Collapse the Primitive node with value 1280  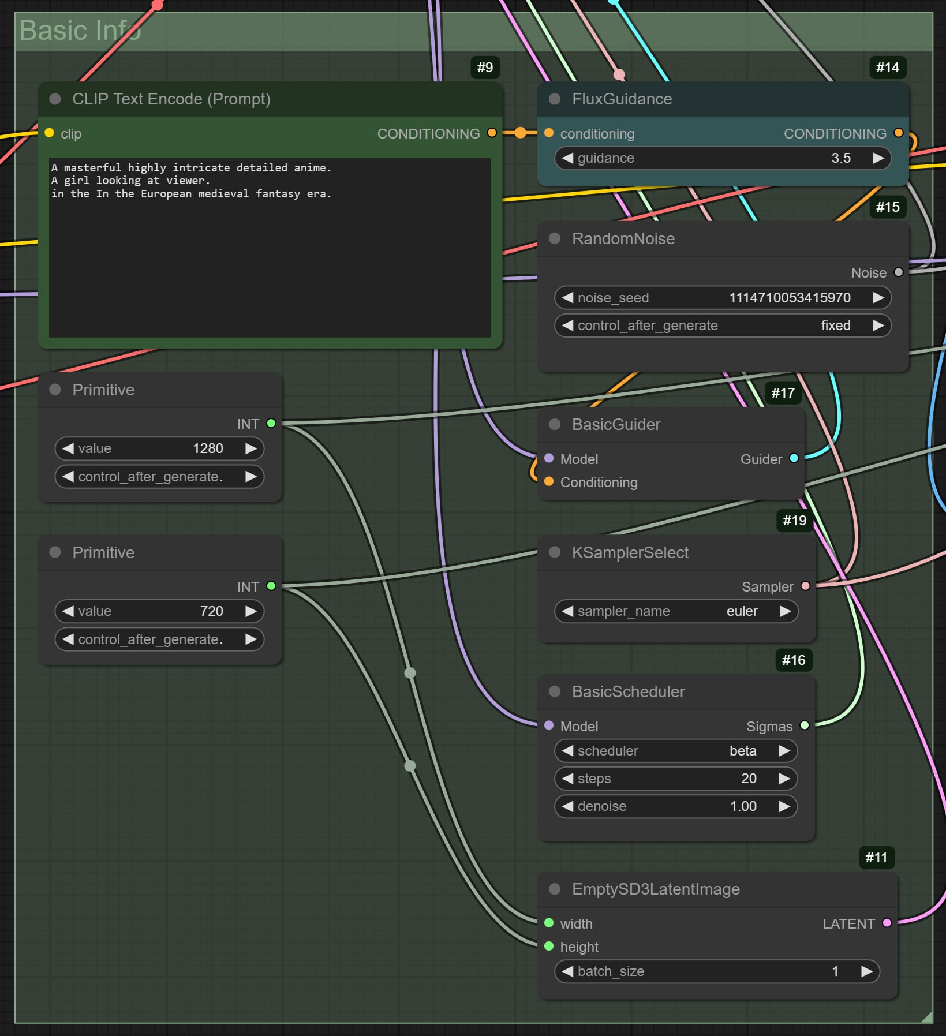tap(55, 390)
